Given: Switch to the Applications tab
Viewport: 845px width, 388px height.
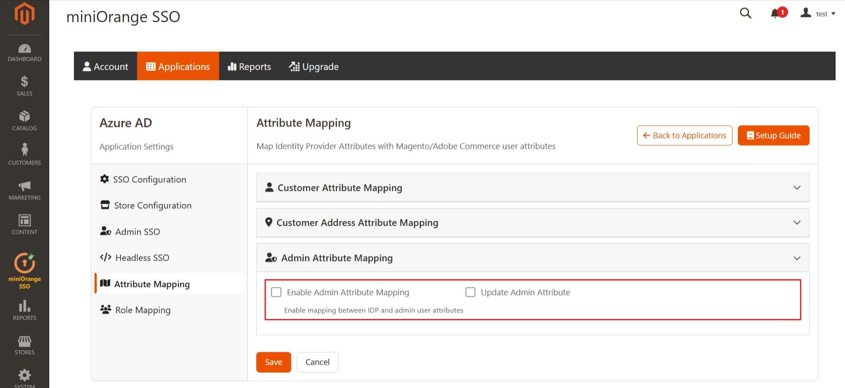Looking at the screenshot, I should point(178,66).
